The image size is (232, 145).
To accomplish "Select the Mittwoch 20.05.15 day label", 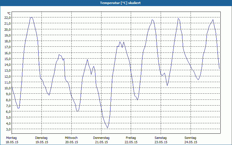I will (71, 140).
